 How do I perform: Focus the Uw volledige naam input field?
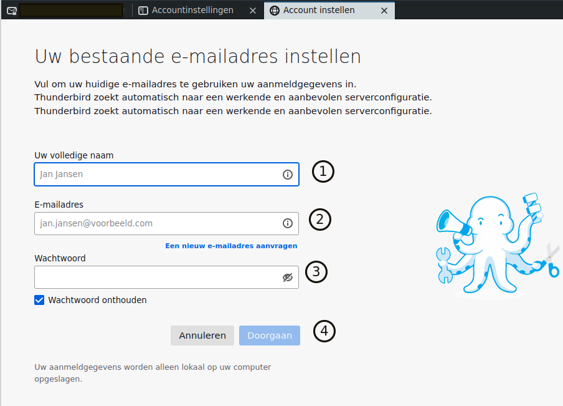pyautogui.click(x=167, y=175)
